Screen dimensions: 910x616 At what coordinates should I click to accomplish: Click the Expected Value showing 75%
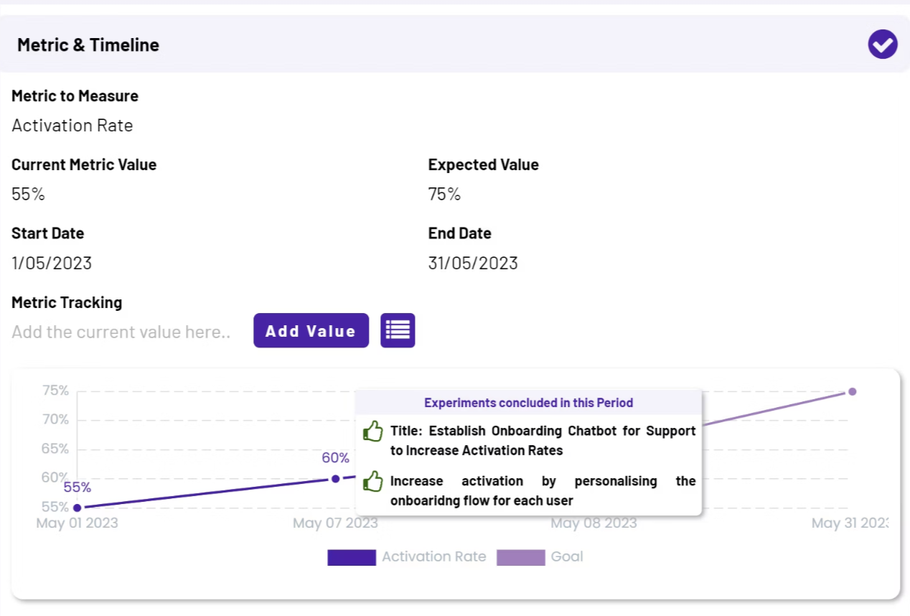coord(444,194)
